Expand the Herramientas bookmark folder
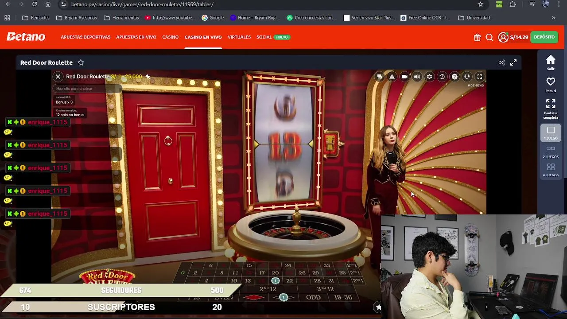The height and width of the screenshot is (319, 567). 121,18
